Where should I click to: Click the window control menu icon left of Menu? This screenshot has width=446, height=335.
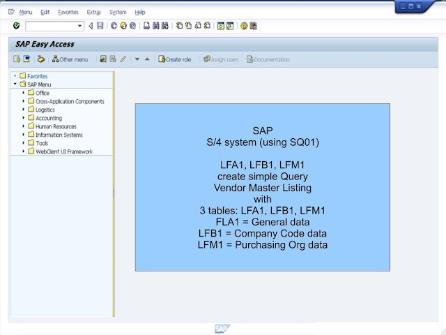(11, 12)
